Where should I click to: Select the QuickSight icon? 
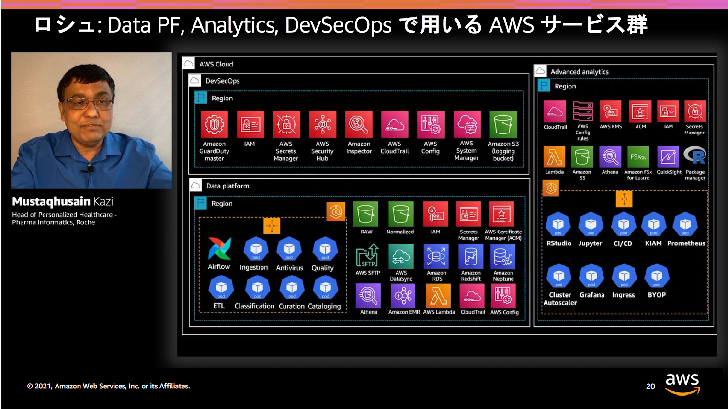[668, 157]
